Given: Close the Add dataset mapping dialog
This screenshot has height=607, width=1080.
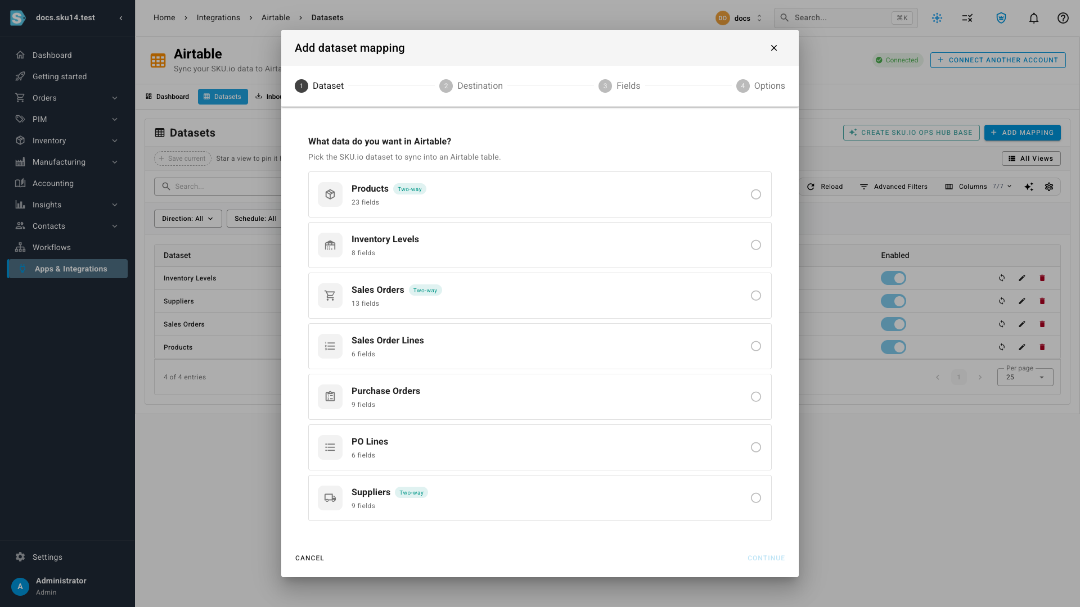Looking at the screenshot, I should pyautogui.click(x=774, y=48).
